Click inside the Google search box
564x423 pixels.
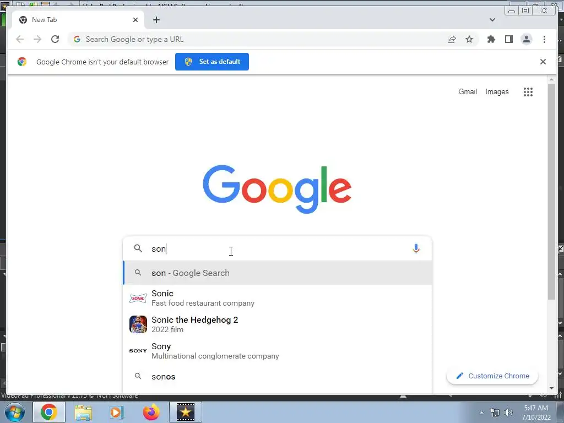tap(277, 248)
